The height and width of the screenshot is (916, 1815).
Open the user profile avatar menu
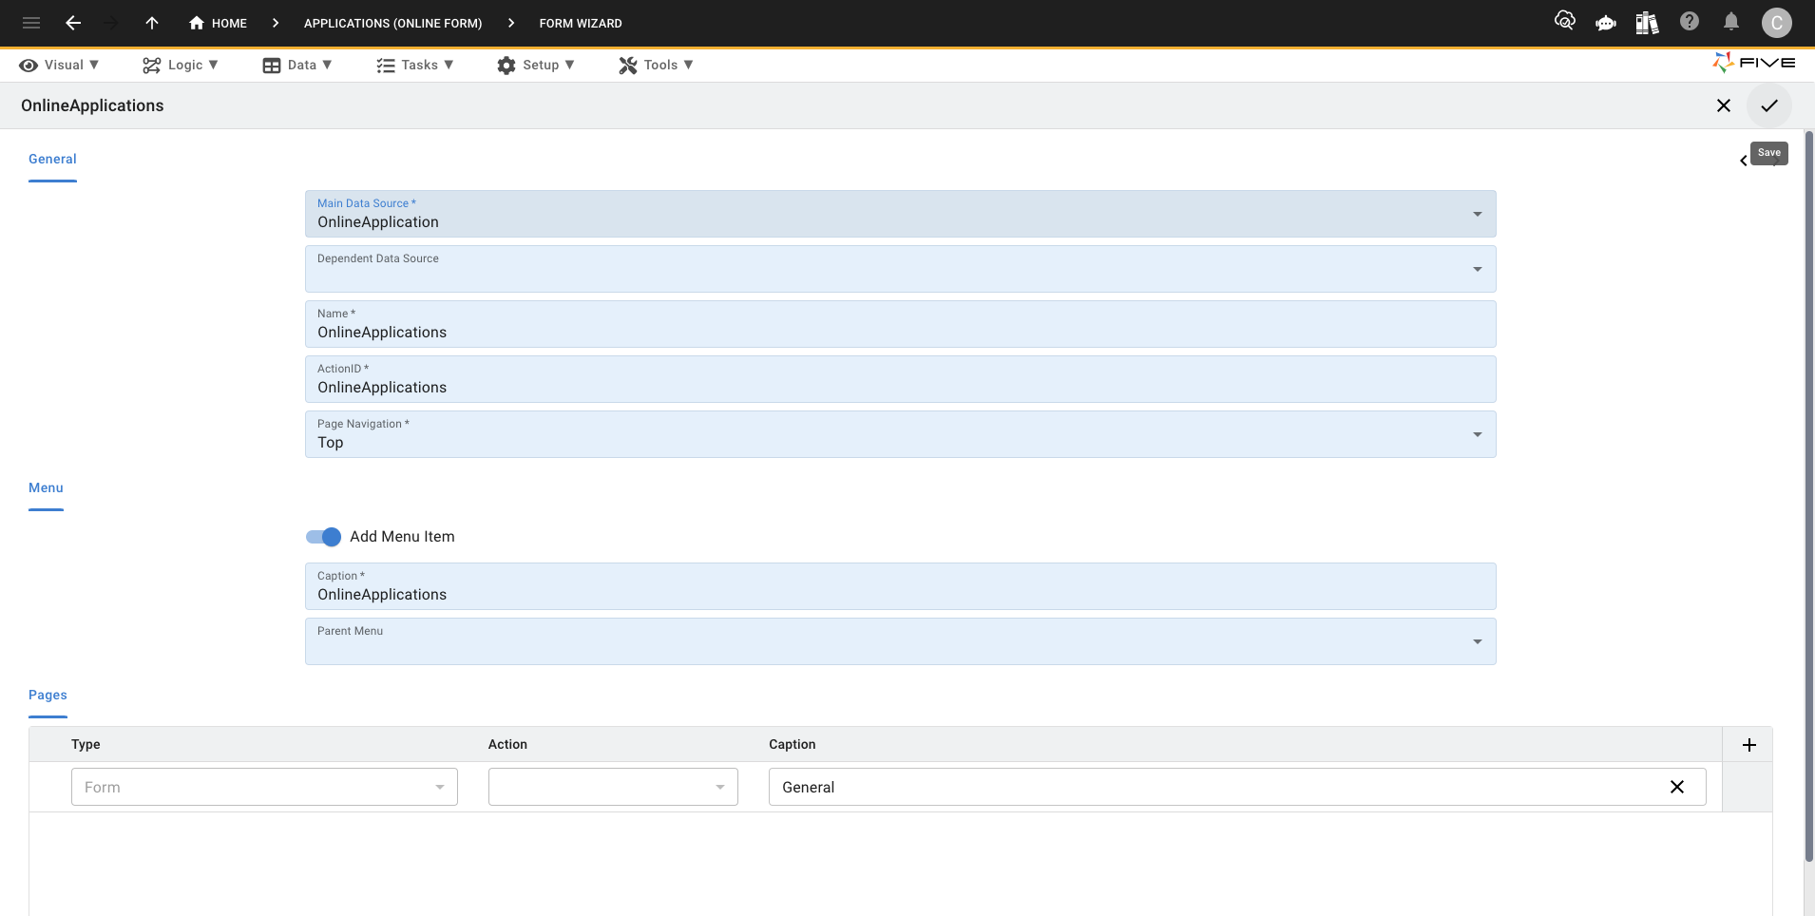click(1776, 23)
